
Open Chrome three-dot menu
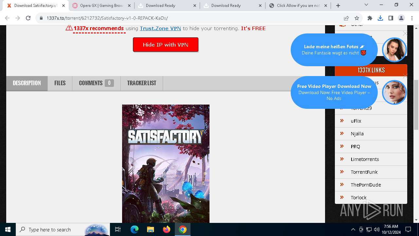pyautogui.click(x=412, y=18)
